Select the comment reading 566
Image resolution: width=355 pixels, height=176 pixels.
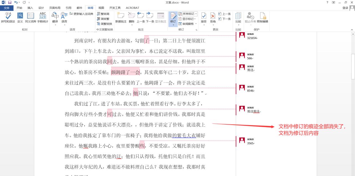click(250, 58)
